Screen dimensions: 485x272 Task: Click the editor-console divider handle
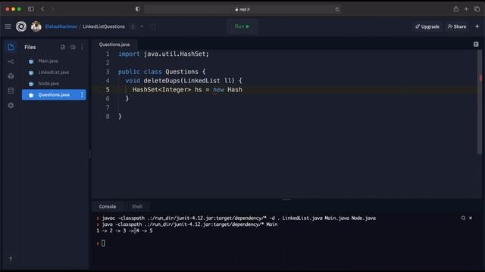click(x=286, y=199)
